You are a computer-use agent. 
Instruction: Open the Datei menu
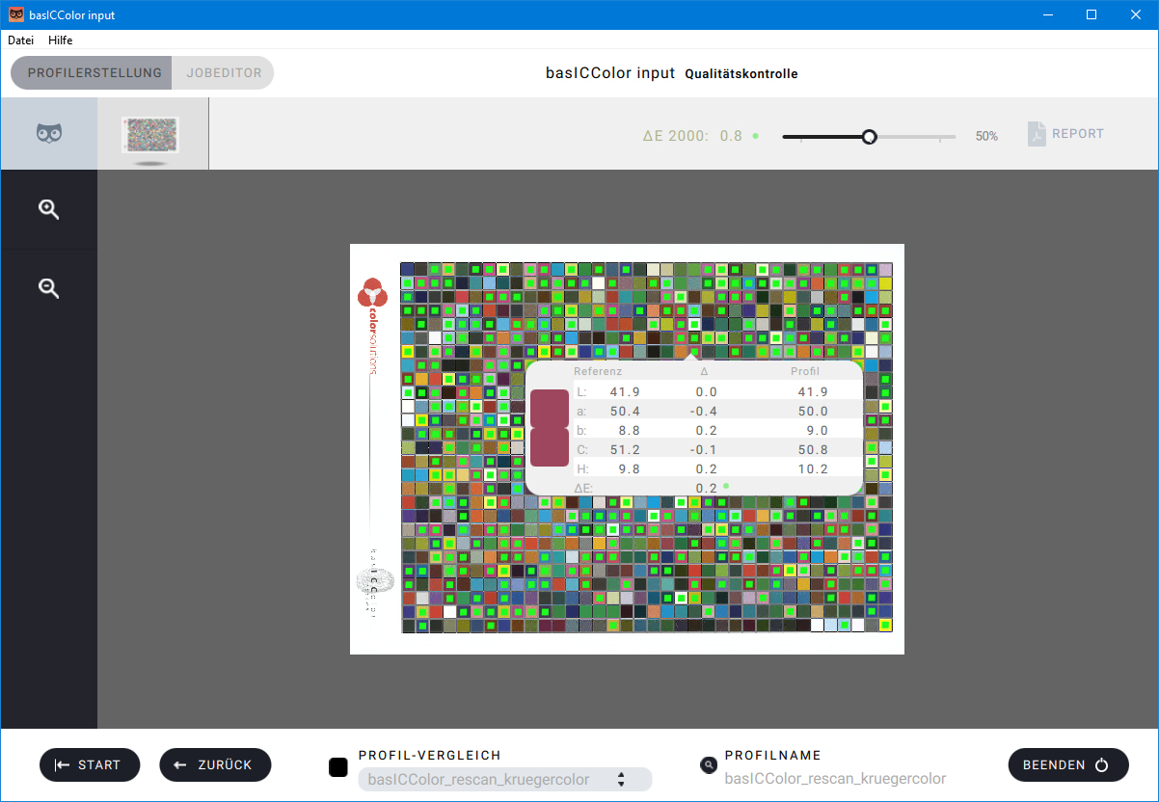(21, 40)
